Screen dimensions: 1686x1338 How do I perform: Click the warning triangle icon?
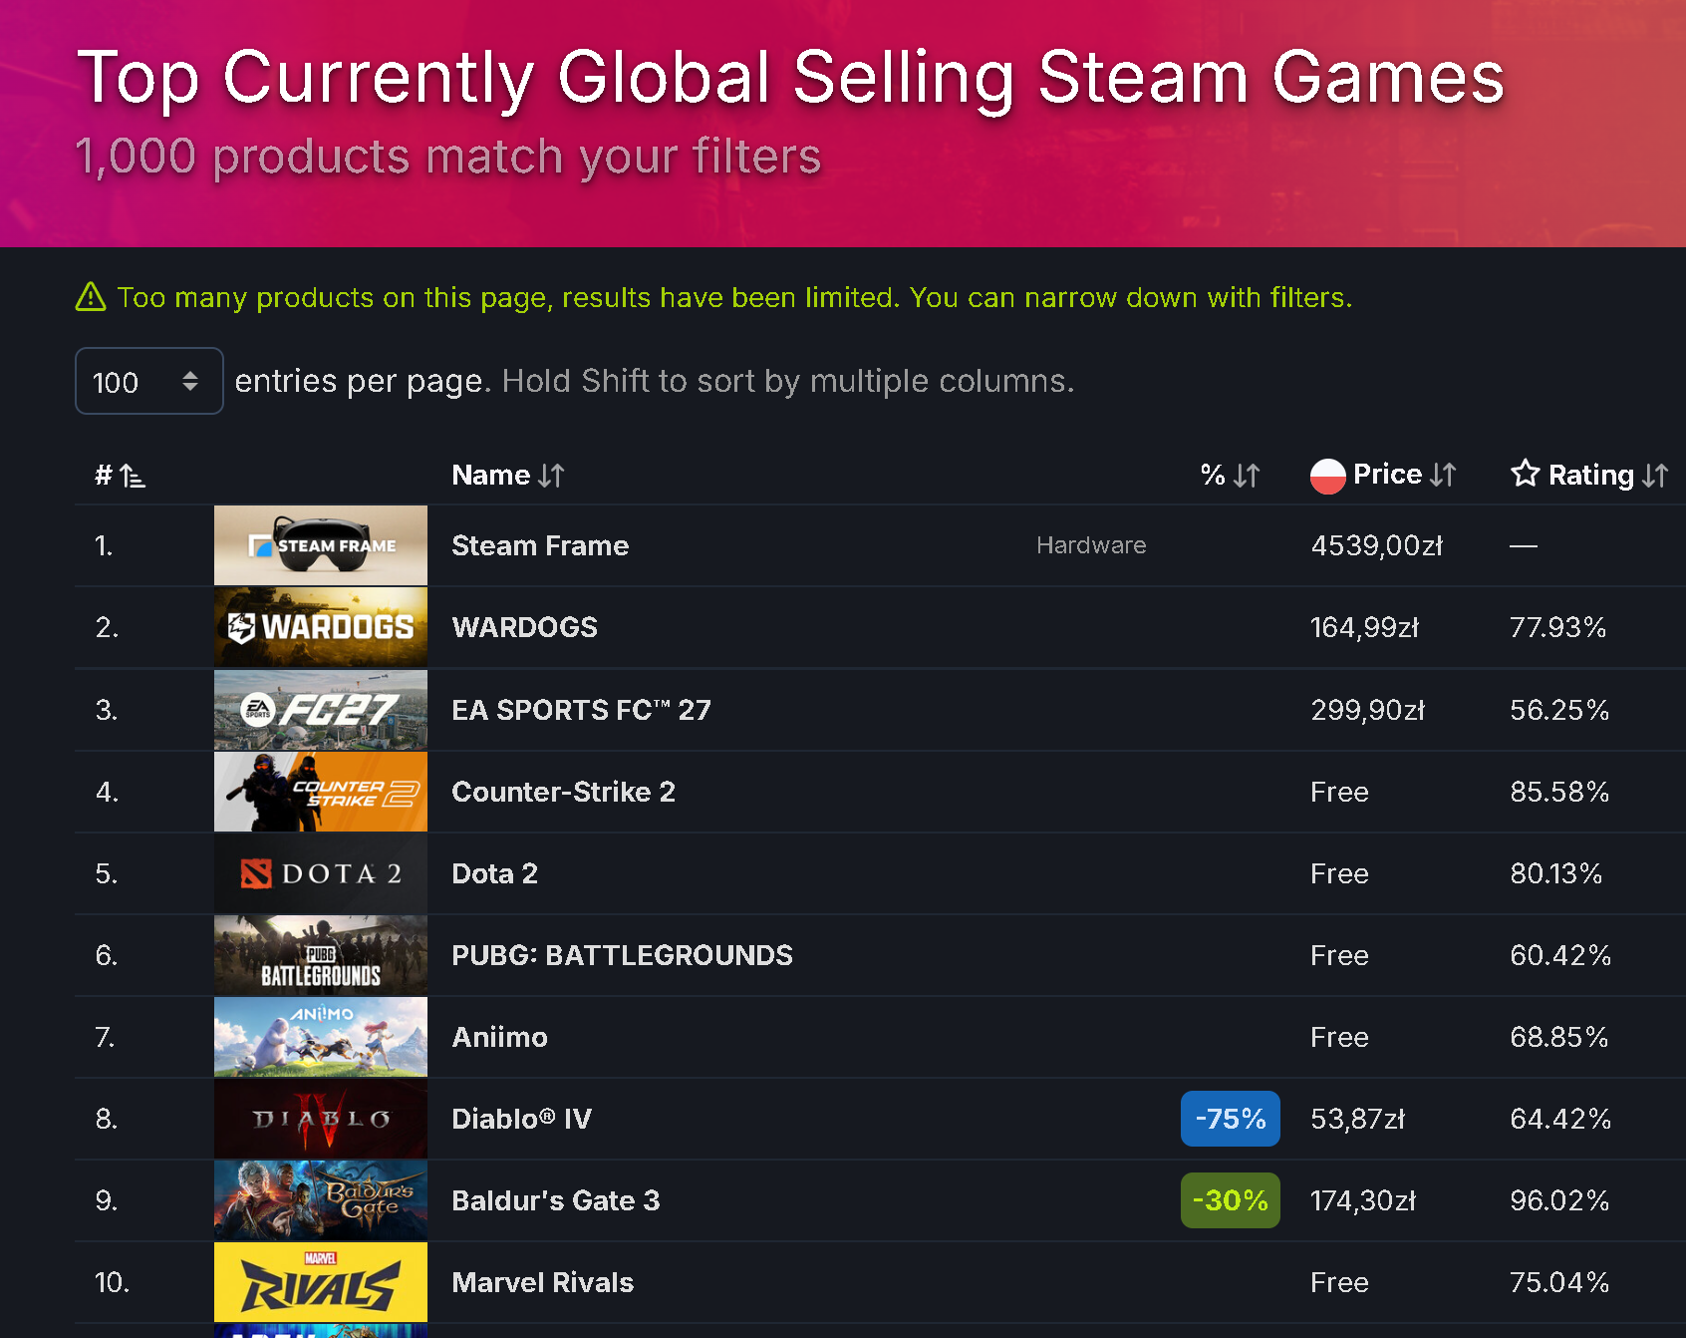tap(91, 297)
